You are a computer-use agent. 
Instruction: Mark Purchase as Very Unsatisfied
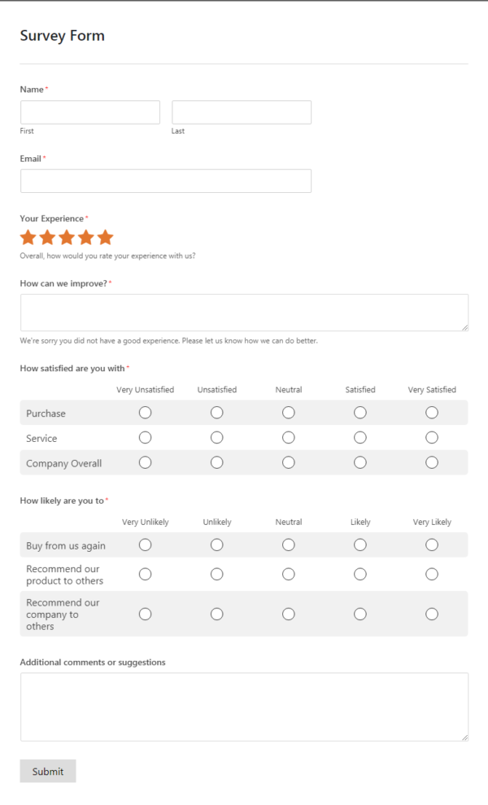point(145,413)
